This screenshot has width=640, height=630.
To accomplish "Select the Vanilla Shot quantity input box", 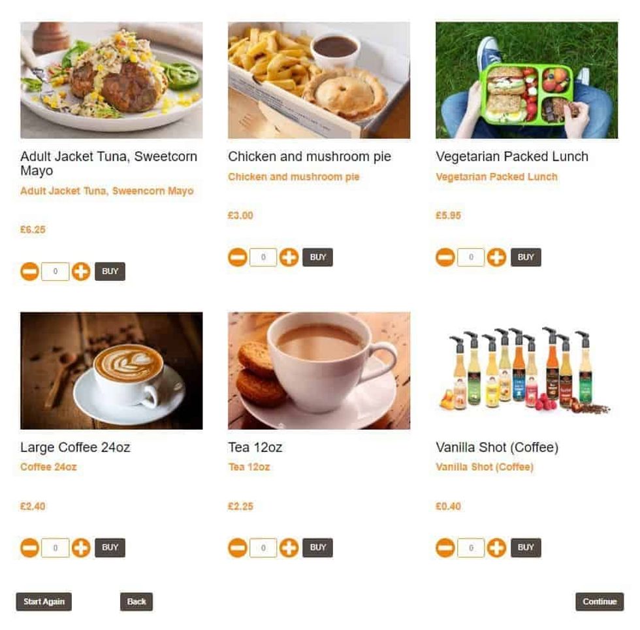I will pyautogui.click(x=471, y=548).
